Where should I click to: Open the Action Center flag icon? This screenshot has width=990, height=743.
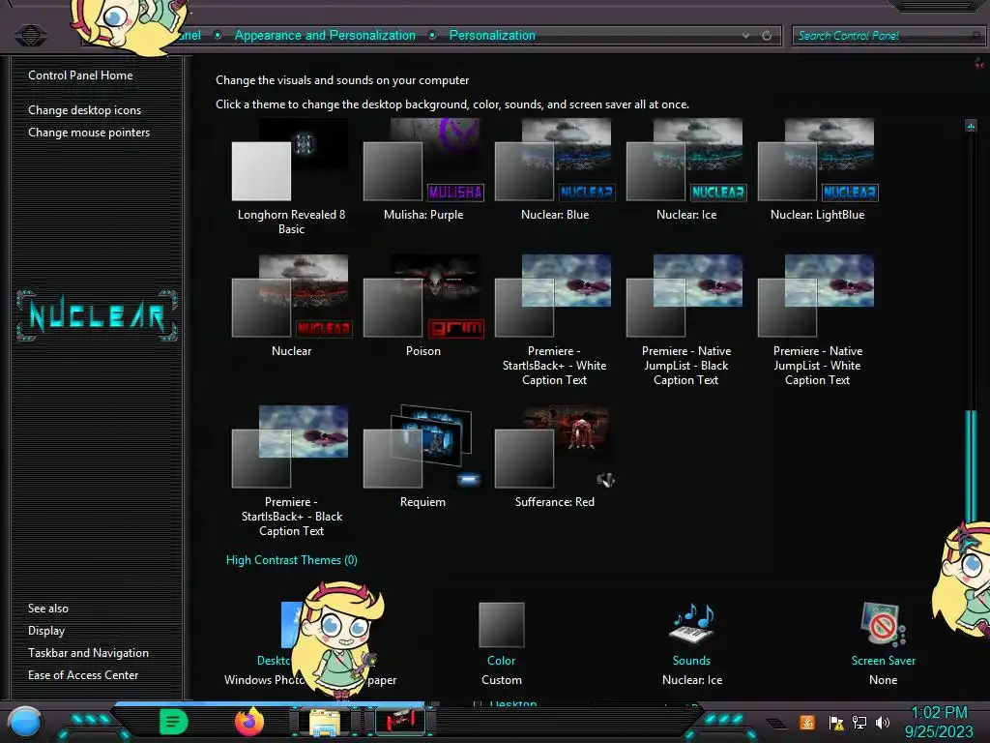click(836, 723)
